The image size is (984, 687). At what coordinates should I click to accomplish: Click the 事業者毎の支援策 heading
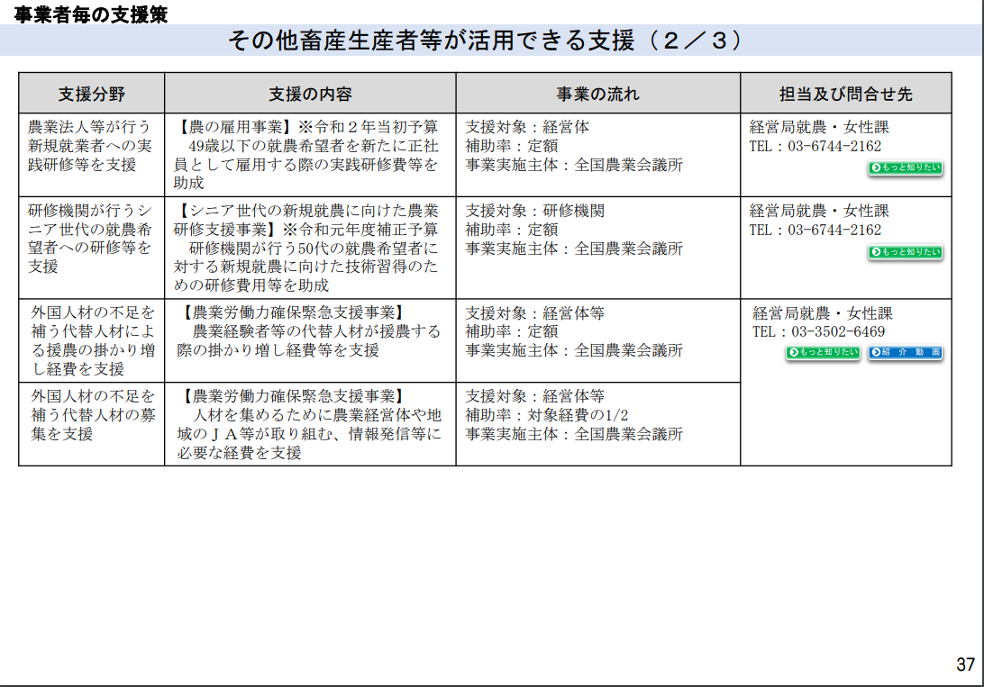click(91, 14)
